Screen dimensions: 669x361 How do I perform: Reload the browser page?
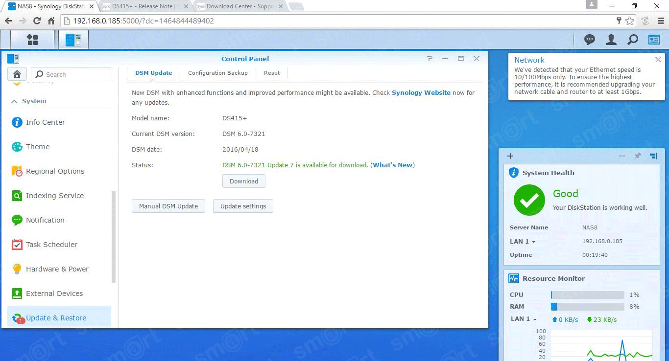[37, 21]
